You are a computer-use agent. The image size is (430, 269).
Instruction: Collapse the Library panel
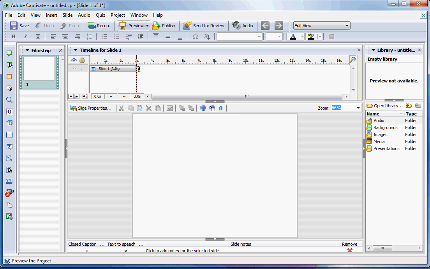coord(373,50)
